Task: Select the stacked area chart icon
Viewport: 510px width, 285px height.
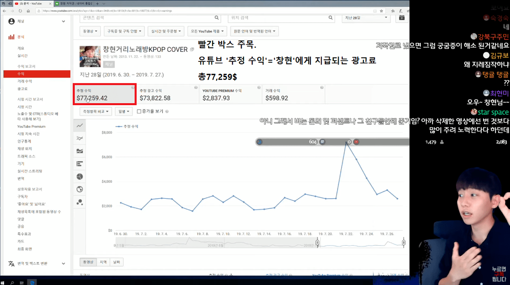Action: click(x=80, y=151)
